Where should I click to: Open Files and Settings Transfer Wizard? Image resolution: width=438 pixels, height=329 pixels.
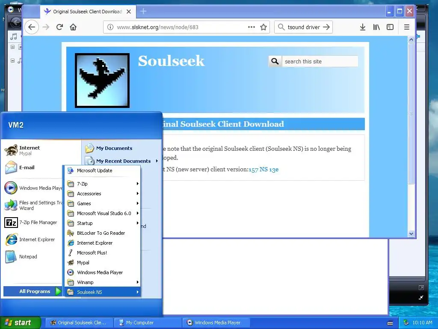click(x=33, y=205)
